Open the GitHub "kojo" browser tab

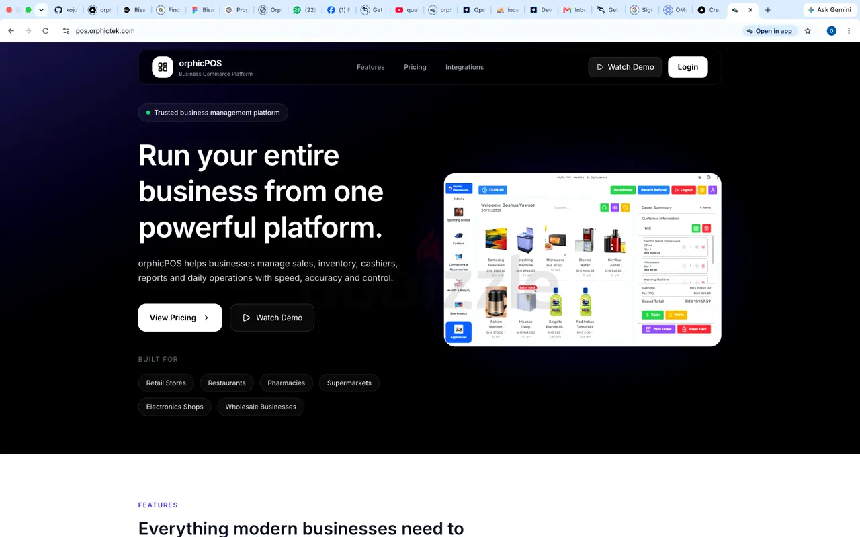point(66,10)
